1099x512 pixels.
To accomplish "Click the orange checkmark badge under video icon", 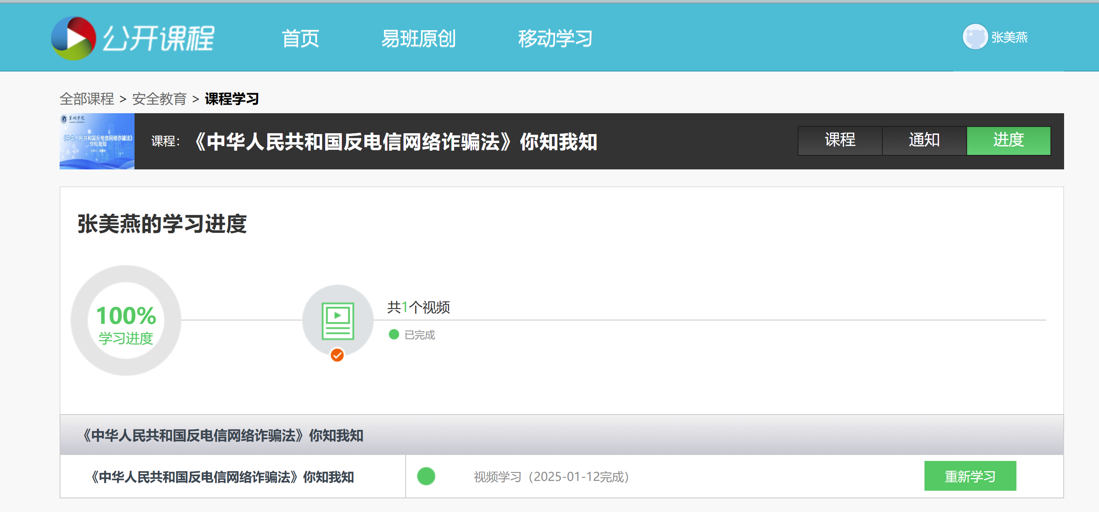I will point(337,355).
